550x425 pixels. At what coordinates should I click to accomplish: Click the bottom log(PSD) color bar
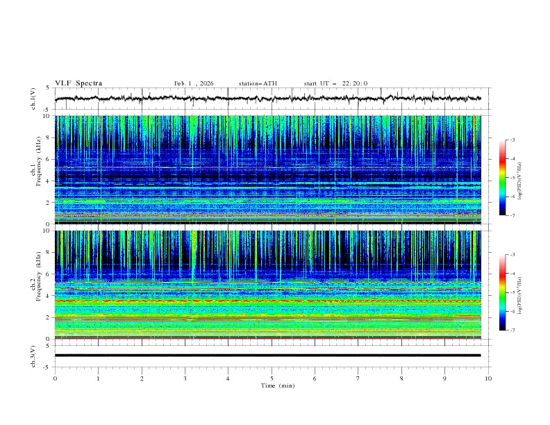[x=503, y=292]
